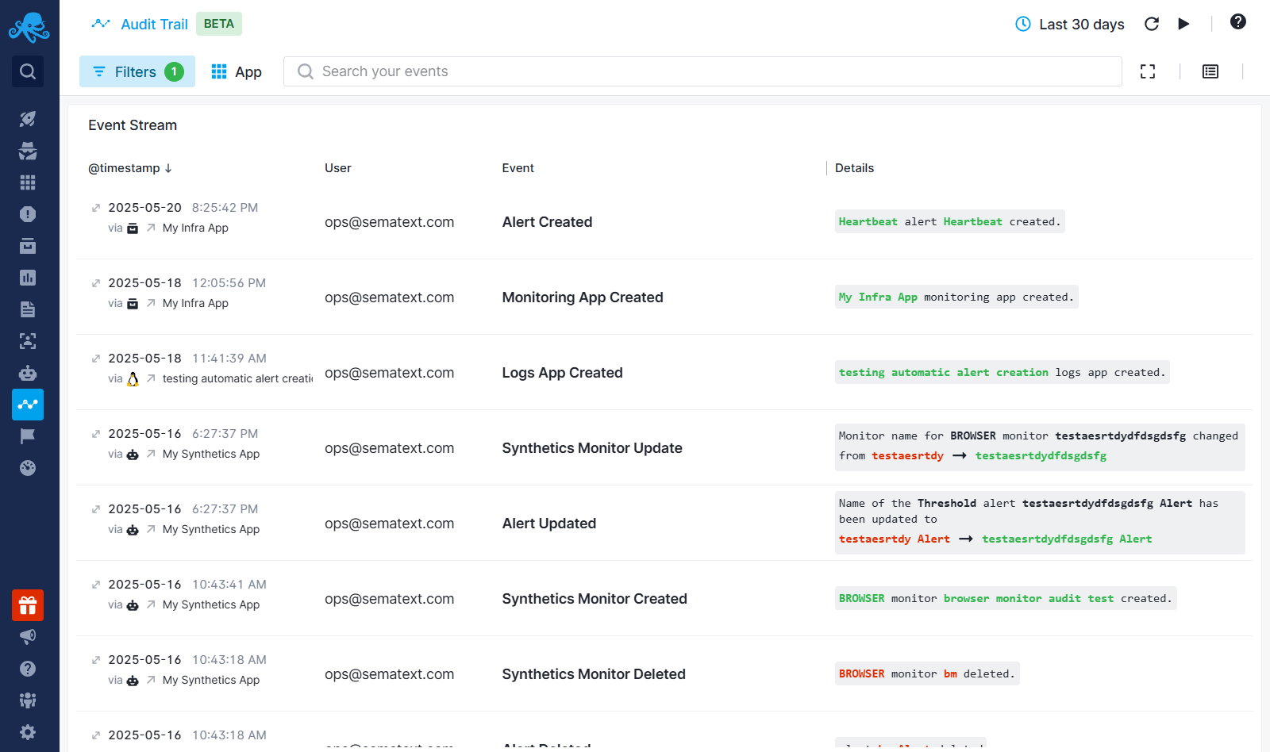Open the App selector dropdown
The height and width of the screenshot is (752, 1270).
pyautogui.click(x=237, y=72)
